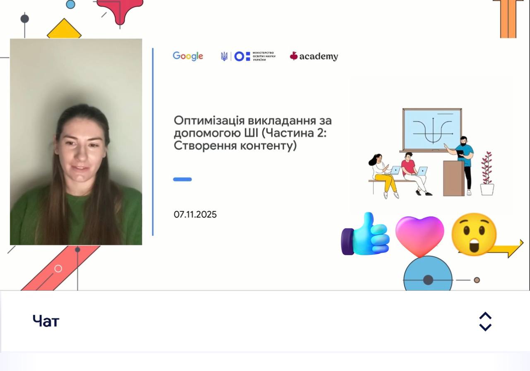Click the date 07.11.2025 on the slide
Image resolution: width=530 pixels, height=371 pixels.
195,215
